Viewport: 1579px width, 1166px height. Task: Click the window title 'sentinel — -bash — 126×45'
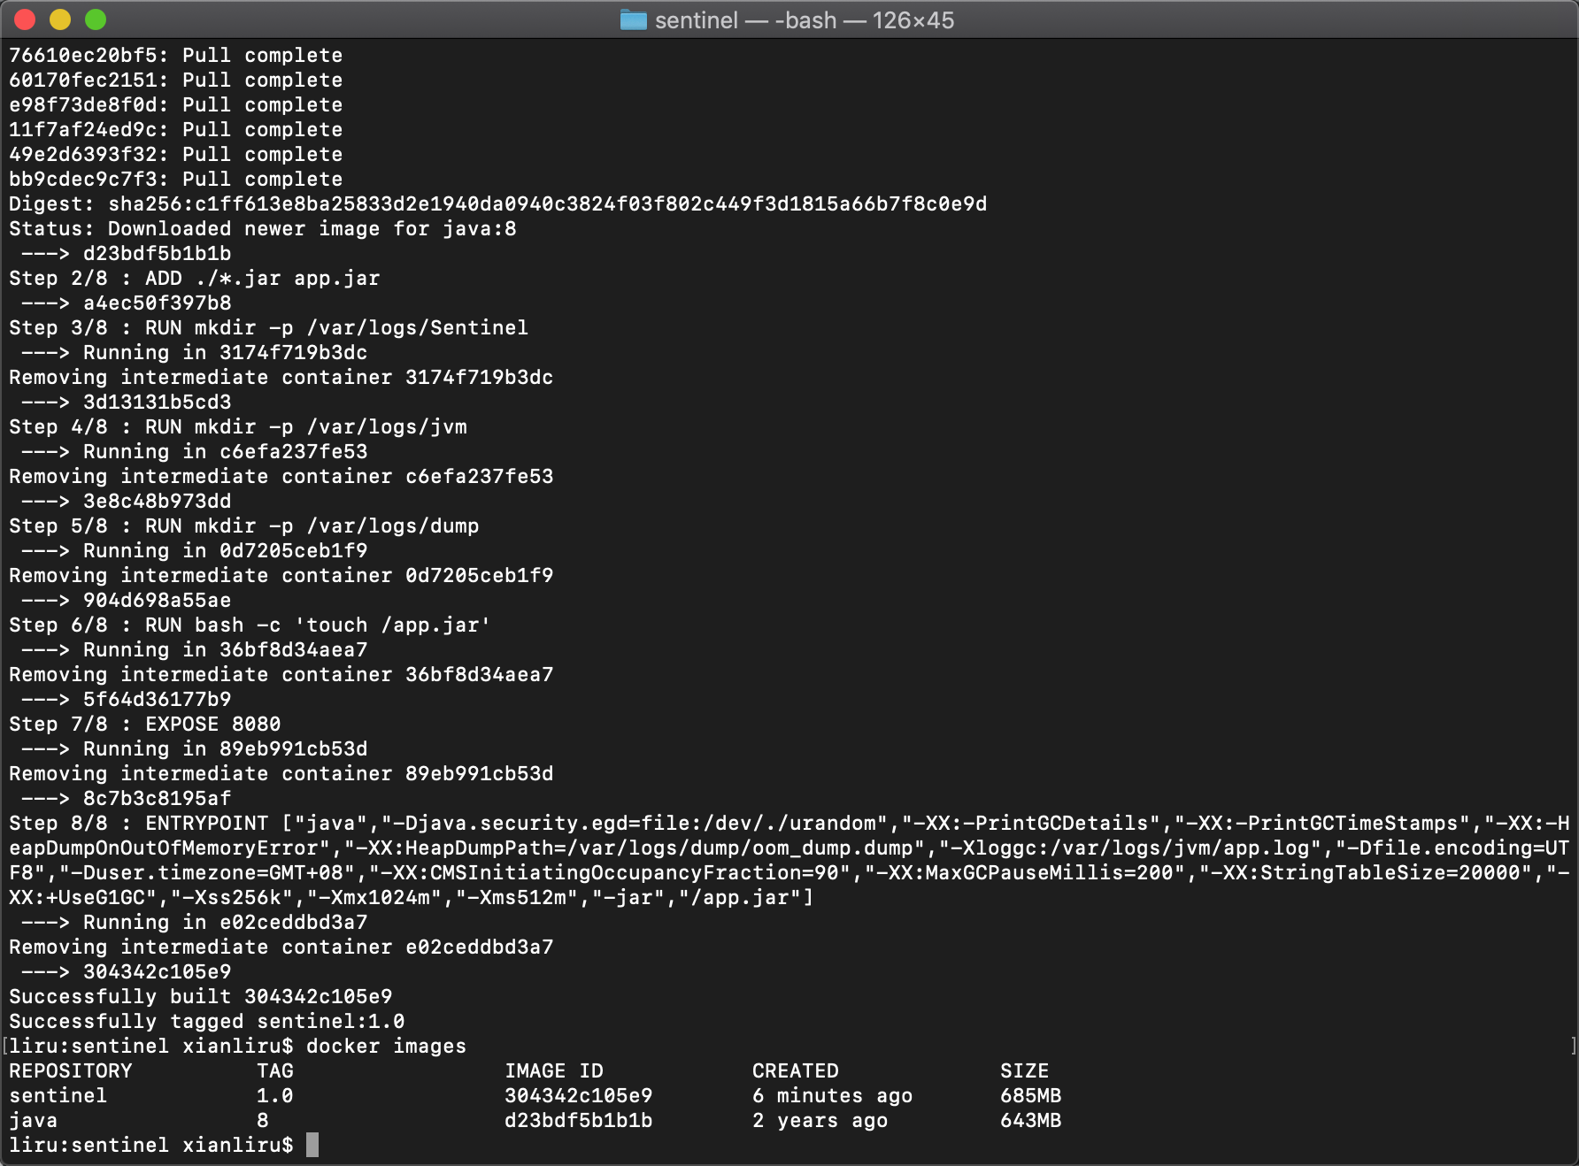(804, 19)
